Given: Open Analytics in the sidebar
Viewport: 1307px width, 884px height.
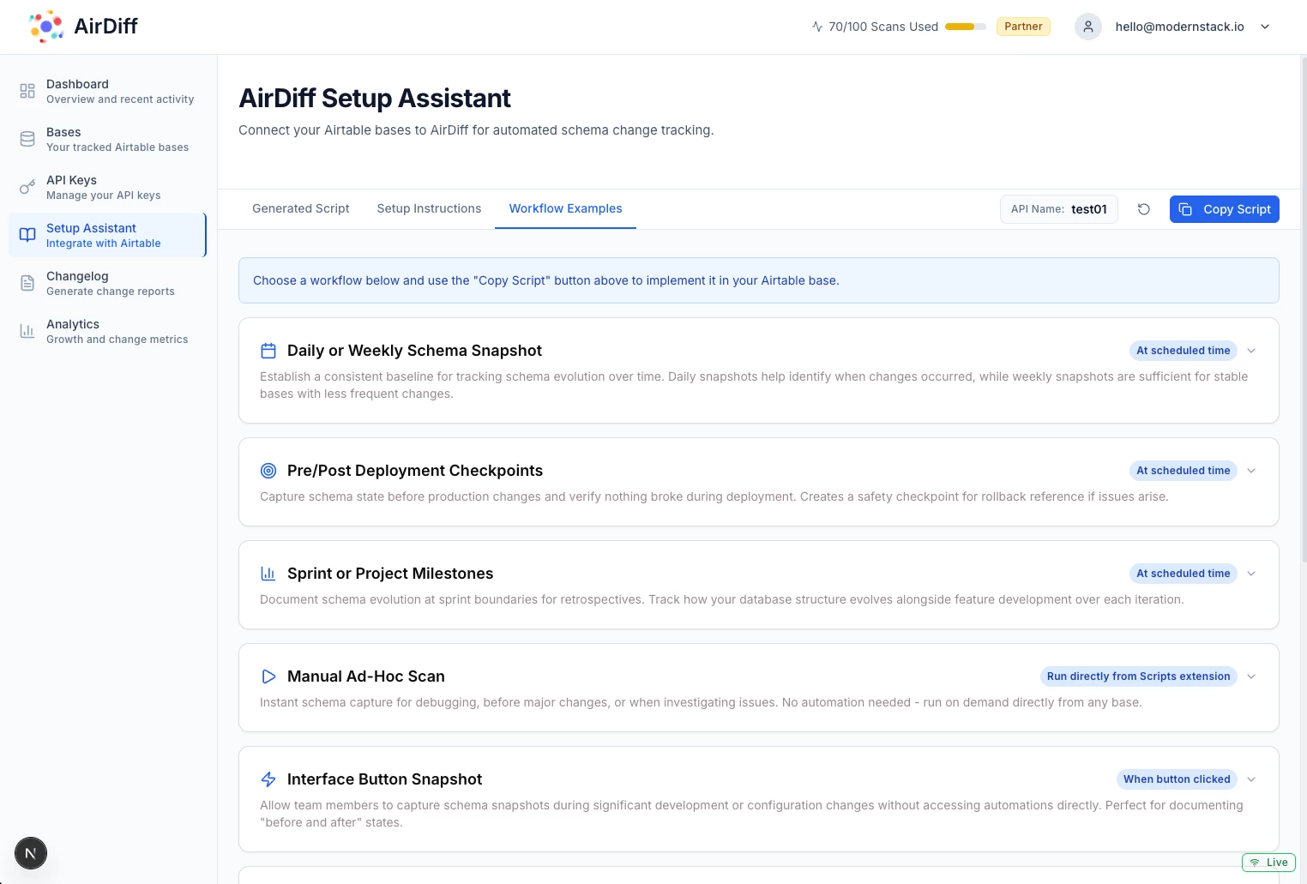Looking at the screenshot, I should pos(107,331).
